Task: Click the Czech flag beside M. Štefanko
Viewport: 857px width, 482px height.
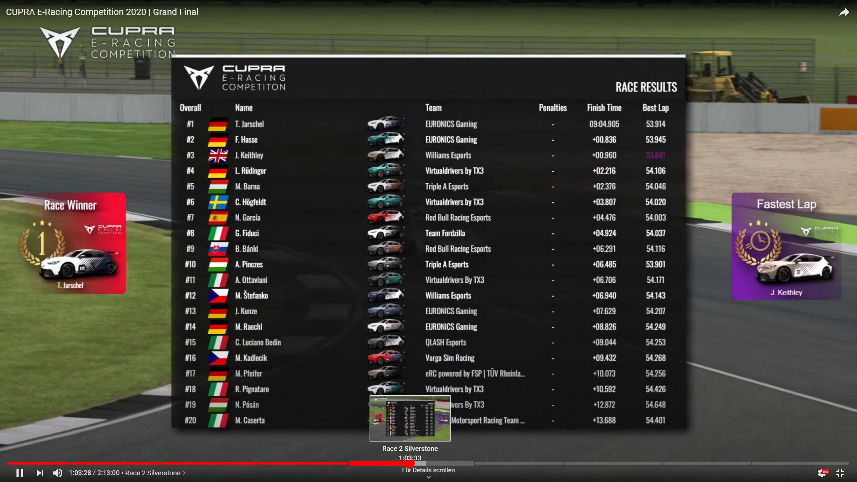Action: 218,296
